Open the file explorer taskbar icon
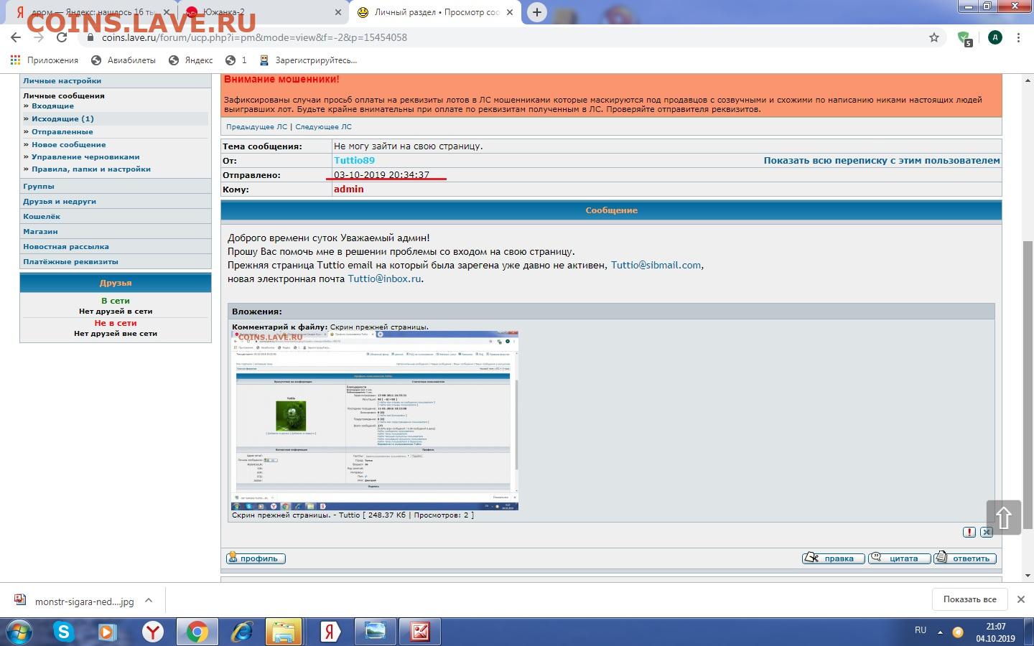Screen dimensions: 1034x646 coord(284,632)
